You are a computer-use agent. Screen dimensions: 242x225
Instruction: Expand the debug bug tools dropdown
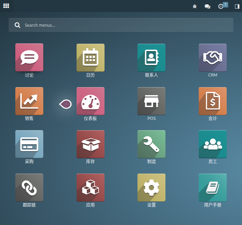click(x=195, y=6)
